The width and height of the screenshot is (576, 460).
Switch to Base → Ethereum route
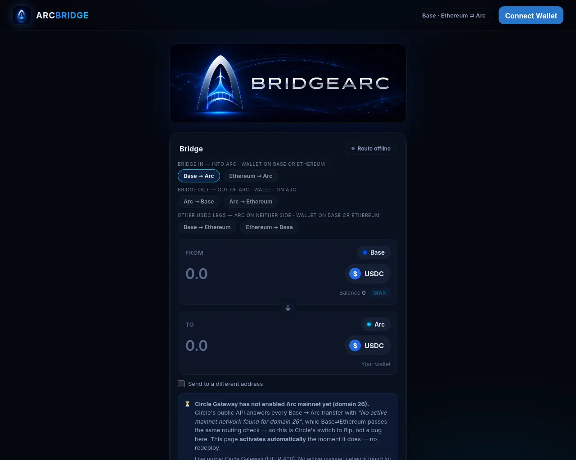[x=207, y=227]
